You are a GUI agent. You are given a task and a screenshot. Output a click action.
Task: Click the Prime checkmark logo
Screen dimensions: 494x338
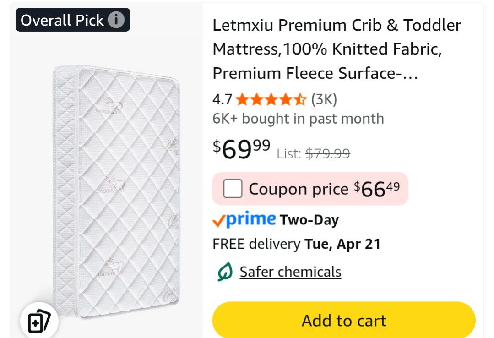[244, 220]
